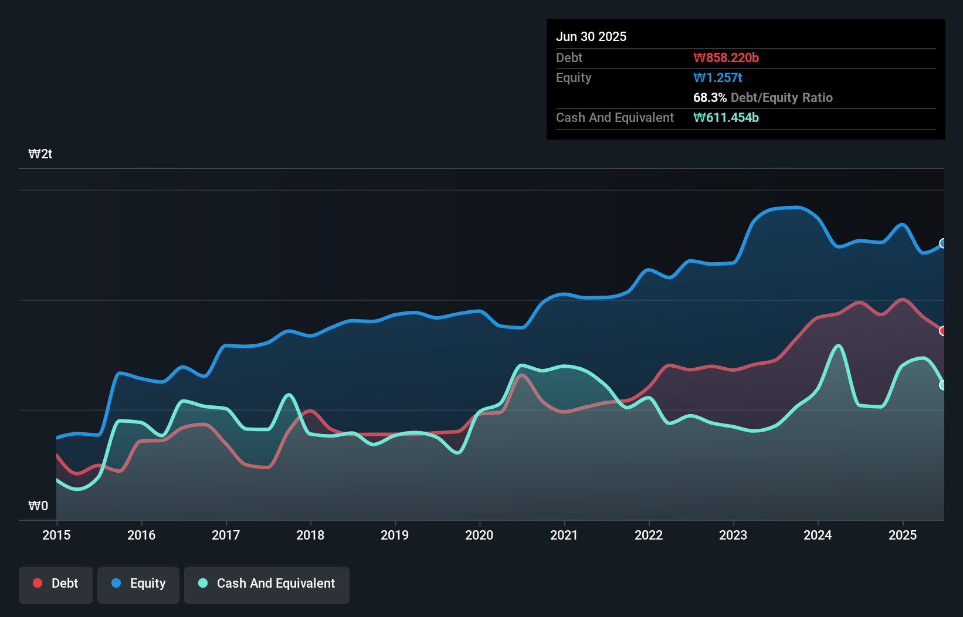Click the ₩858.220b Debt value
963x617 pixels.
coord(727,57)
